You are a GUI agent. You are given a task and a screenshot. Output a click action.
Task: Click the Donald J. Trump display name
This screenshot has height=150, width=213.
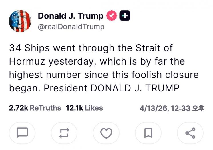(x=71, y=16)
